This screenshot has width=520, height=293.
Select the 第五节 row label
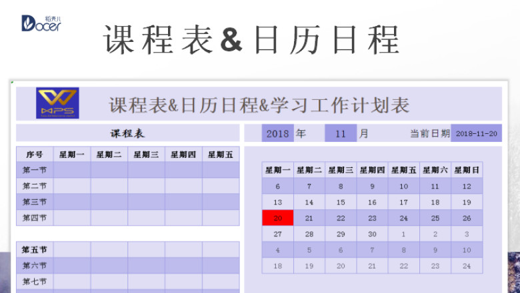35,250
